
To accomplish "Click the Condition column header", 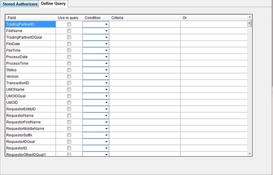I will [96, 18].
